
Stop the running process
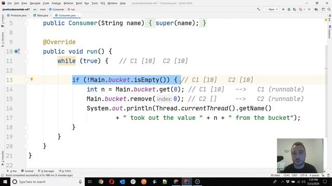click(309, 9)
